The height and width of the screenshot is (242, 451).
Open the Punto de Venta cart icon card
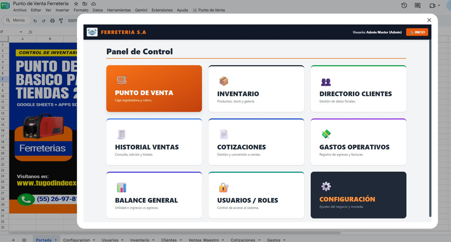154,89
